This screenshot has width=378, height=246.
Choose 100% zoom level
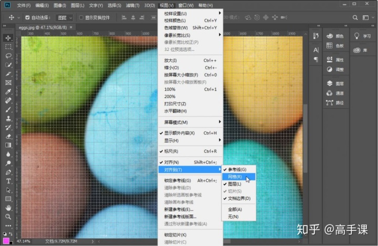[190, 89]
